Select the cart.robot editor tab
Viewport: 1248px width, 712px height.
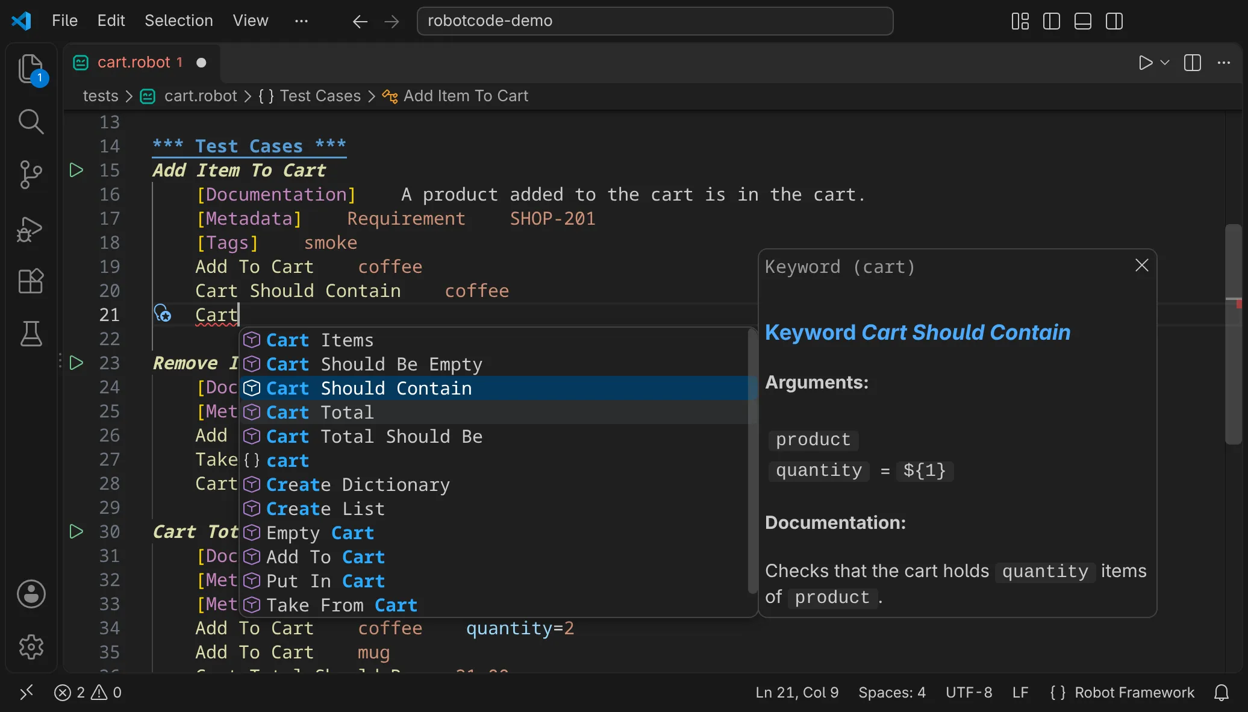(142, 63)
